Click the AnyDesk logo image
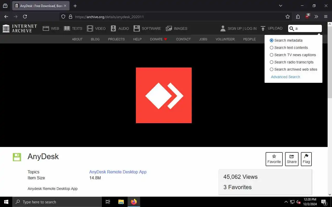The width and height of the screenshot is (332, 207). pyautogui.click(x=164, y=95)
